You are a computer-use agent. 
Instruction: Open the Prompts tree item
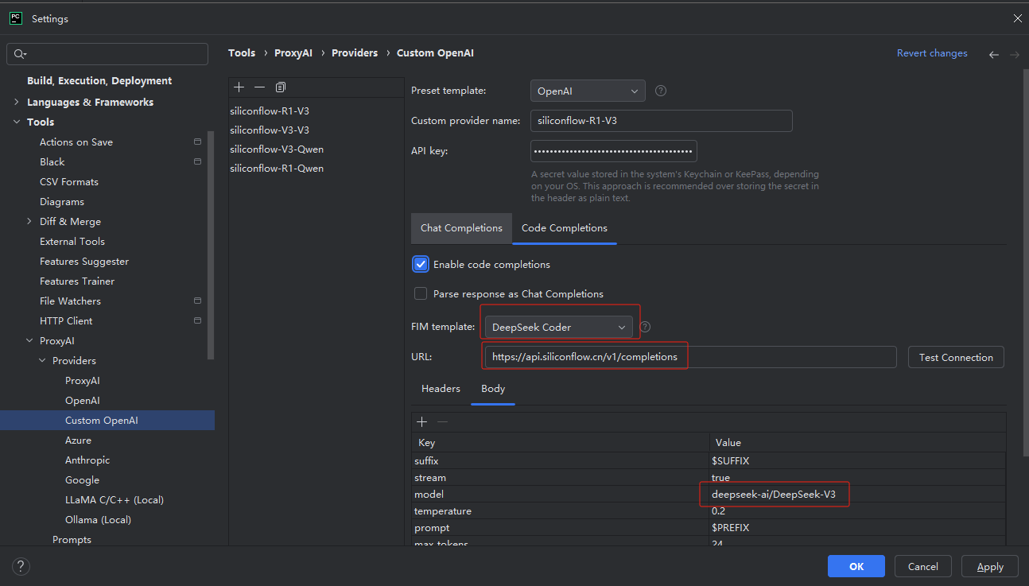pyautogui.click(x=72, y=539)
